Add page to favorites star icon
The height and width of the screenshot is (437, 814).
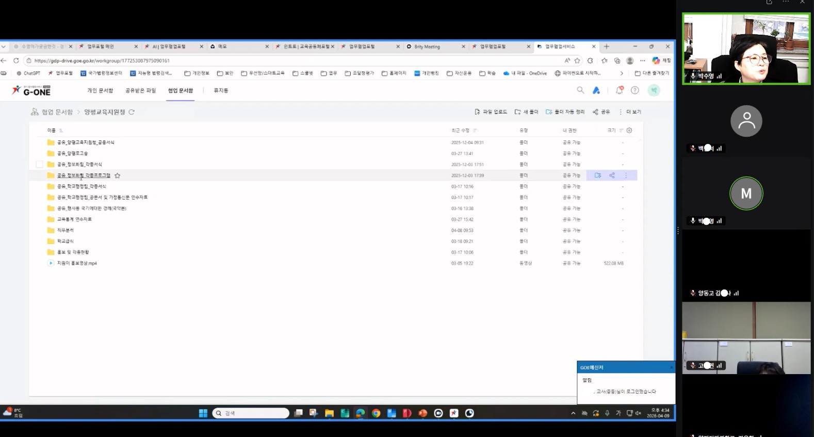pyautogui.click(x=578, y=60)
